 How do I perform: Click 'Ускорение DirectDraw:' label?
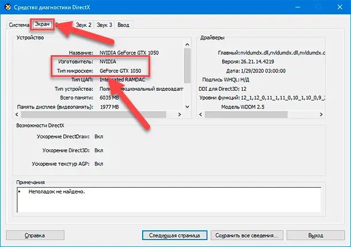pyautogui.click(x=63, y=137)
